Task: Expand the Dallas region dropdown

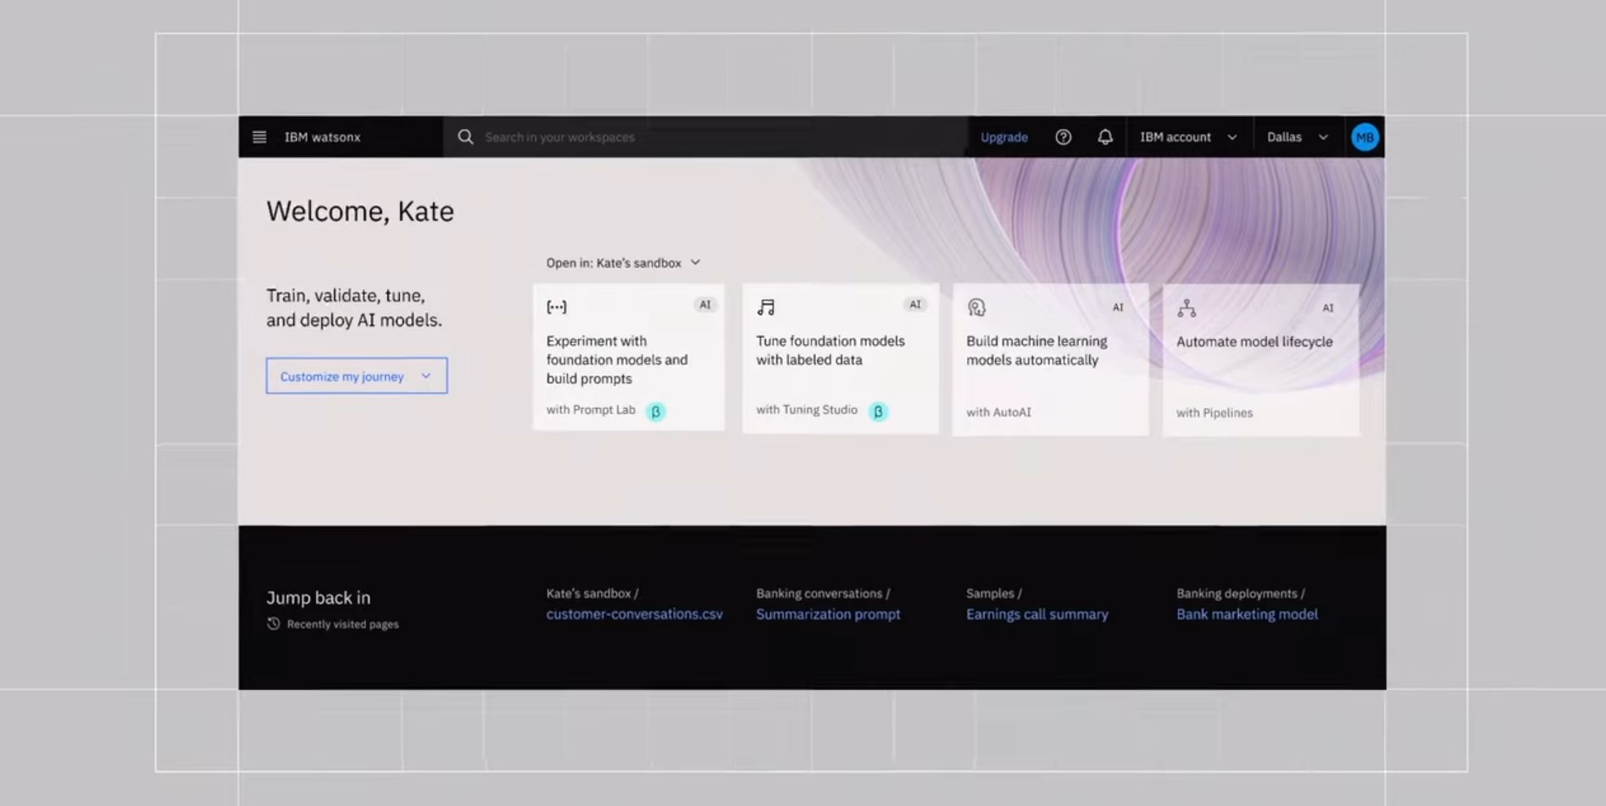Action: 1298,137
